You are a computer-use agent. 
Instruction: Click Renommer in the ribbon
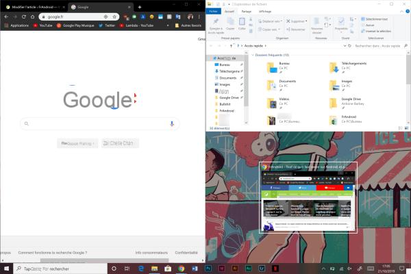[x=296, y=29]
